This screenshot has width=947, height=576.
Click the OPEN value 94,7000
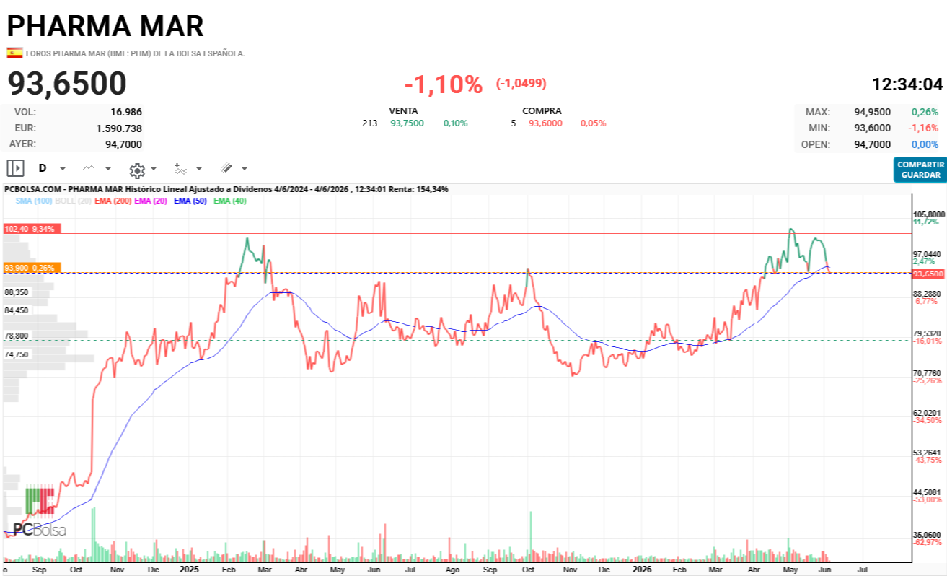coord(872,144)
